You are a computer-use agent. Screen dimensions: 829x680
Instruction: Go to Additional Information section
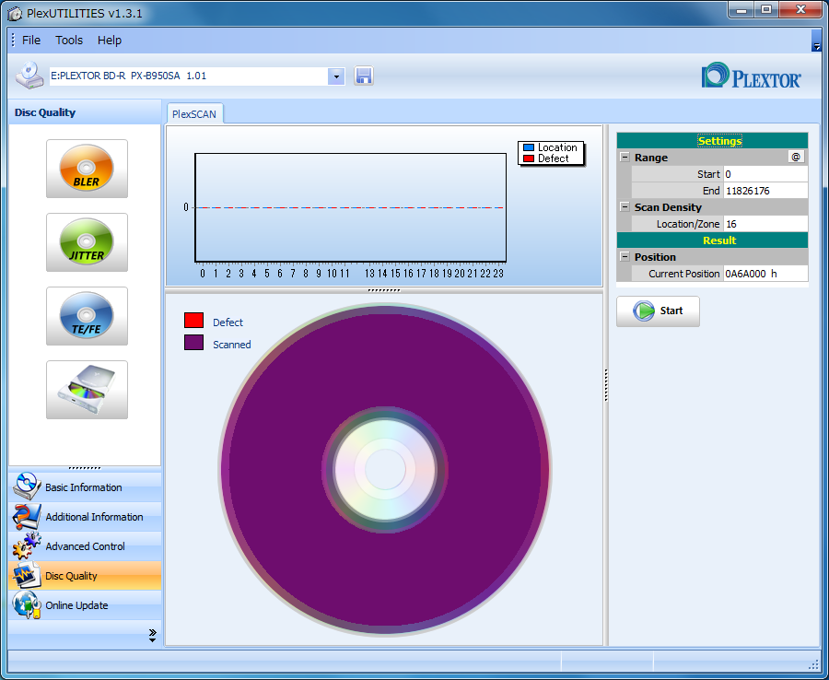click(85, 517)
